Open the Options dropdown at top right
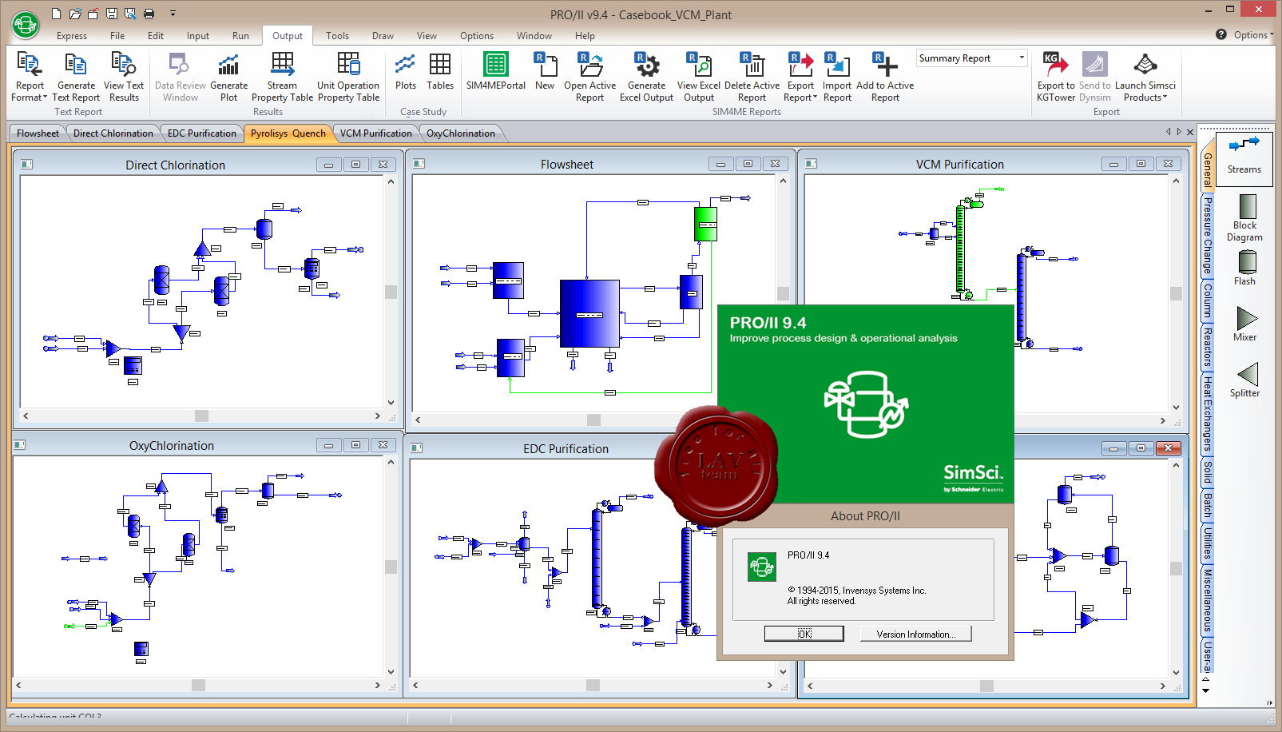Screen dimensions: 1282x732 1253,34
